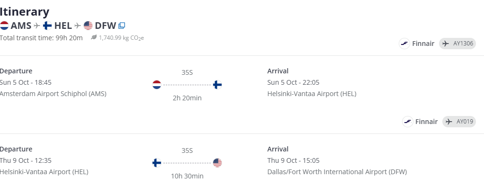
Task: Click the plane icon in the AY019 badge
Action: coord(449,122)
